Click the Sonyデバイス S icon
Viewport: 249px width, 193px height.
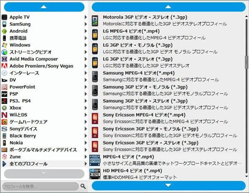[x=5, y=129]
